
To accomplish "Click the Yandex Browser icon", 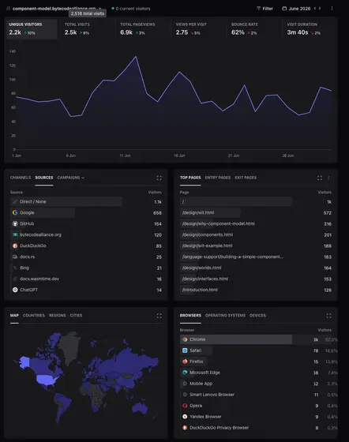I will [x=185, y=417].
